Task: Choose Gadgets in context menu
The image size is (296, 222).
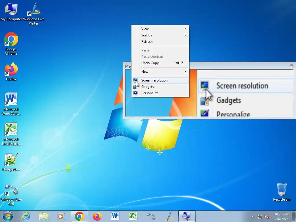Action: point(160,87)
